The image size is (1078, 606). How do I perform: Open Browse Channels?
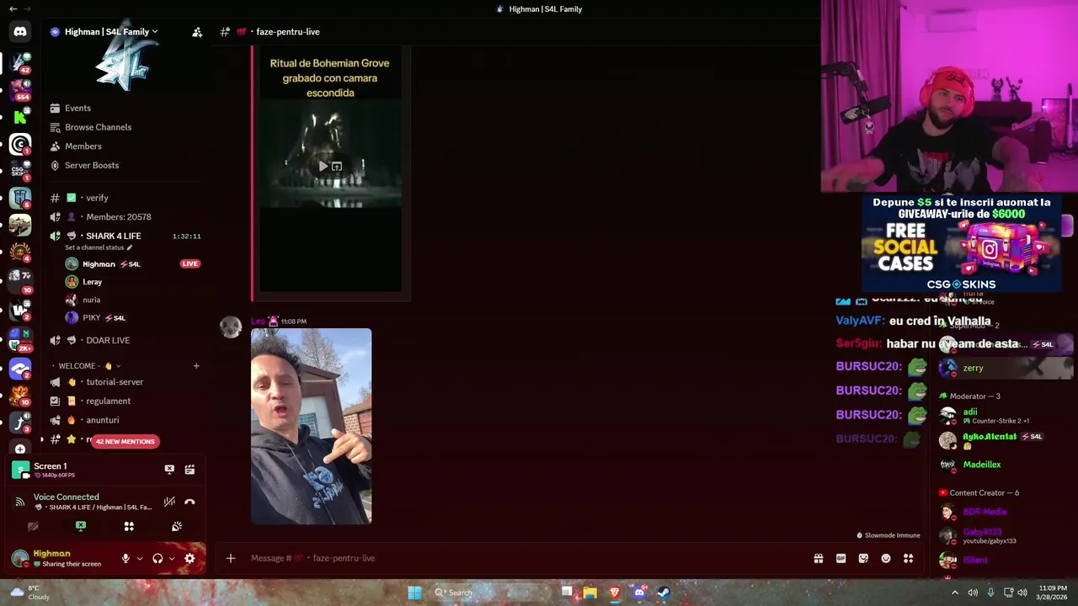[x=98, y=127]
